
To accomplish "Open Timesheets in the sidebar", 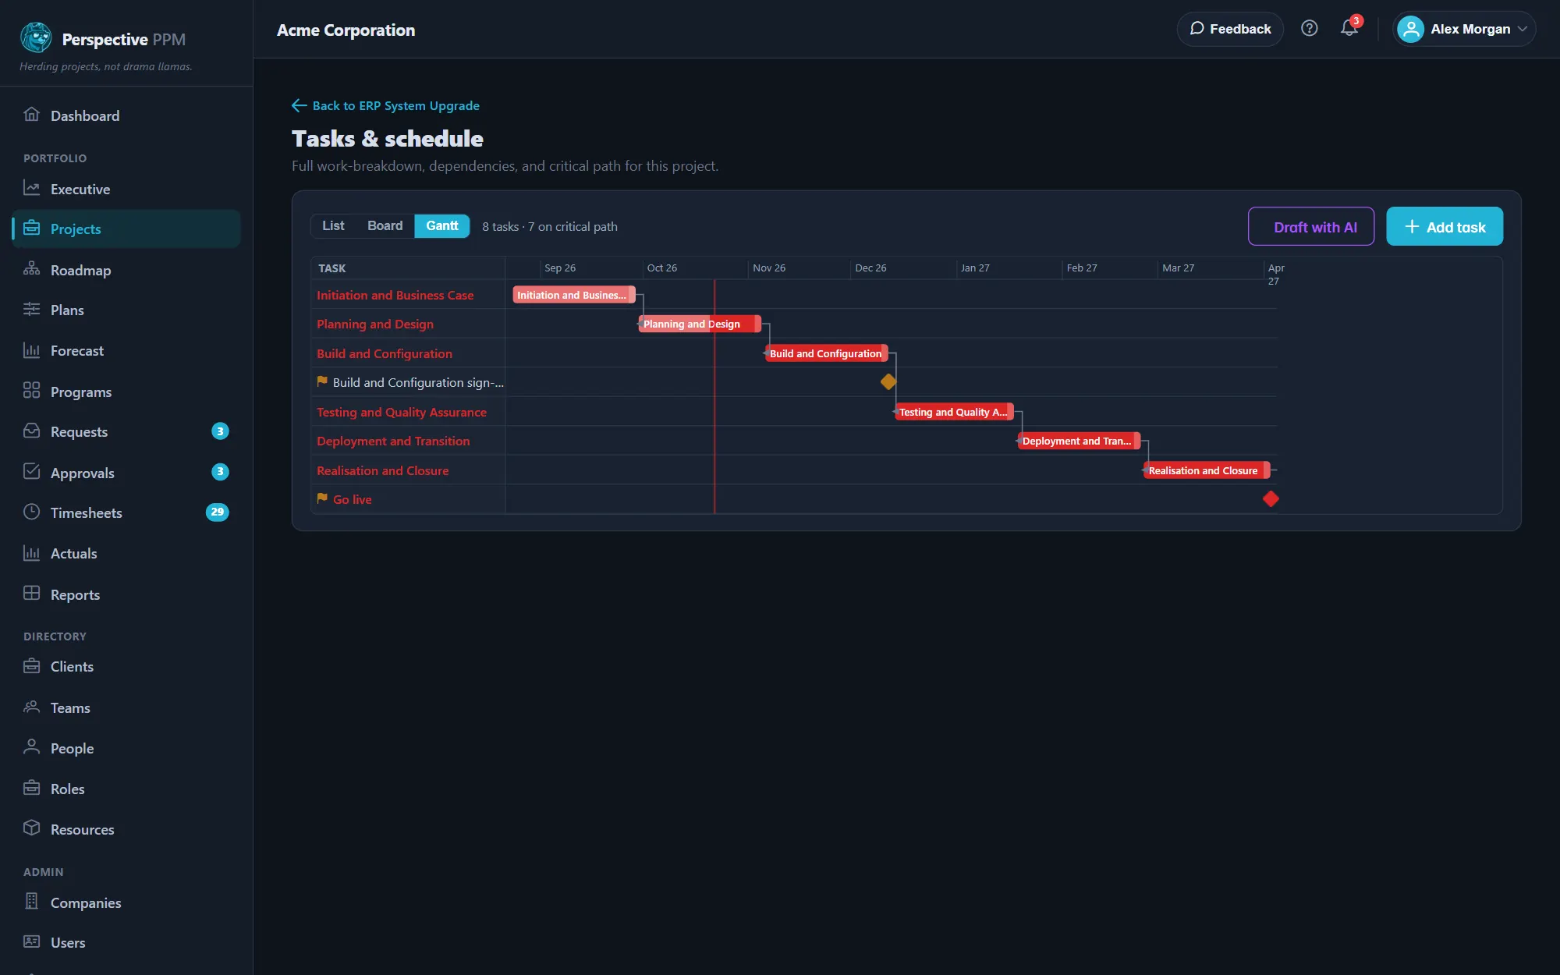I will 126,512.
